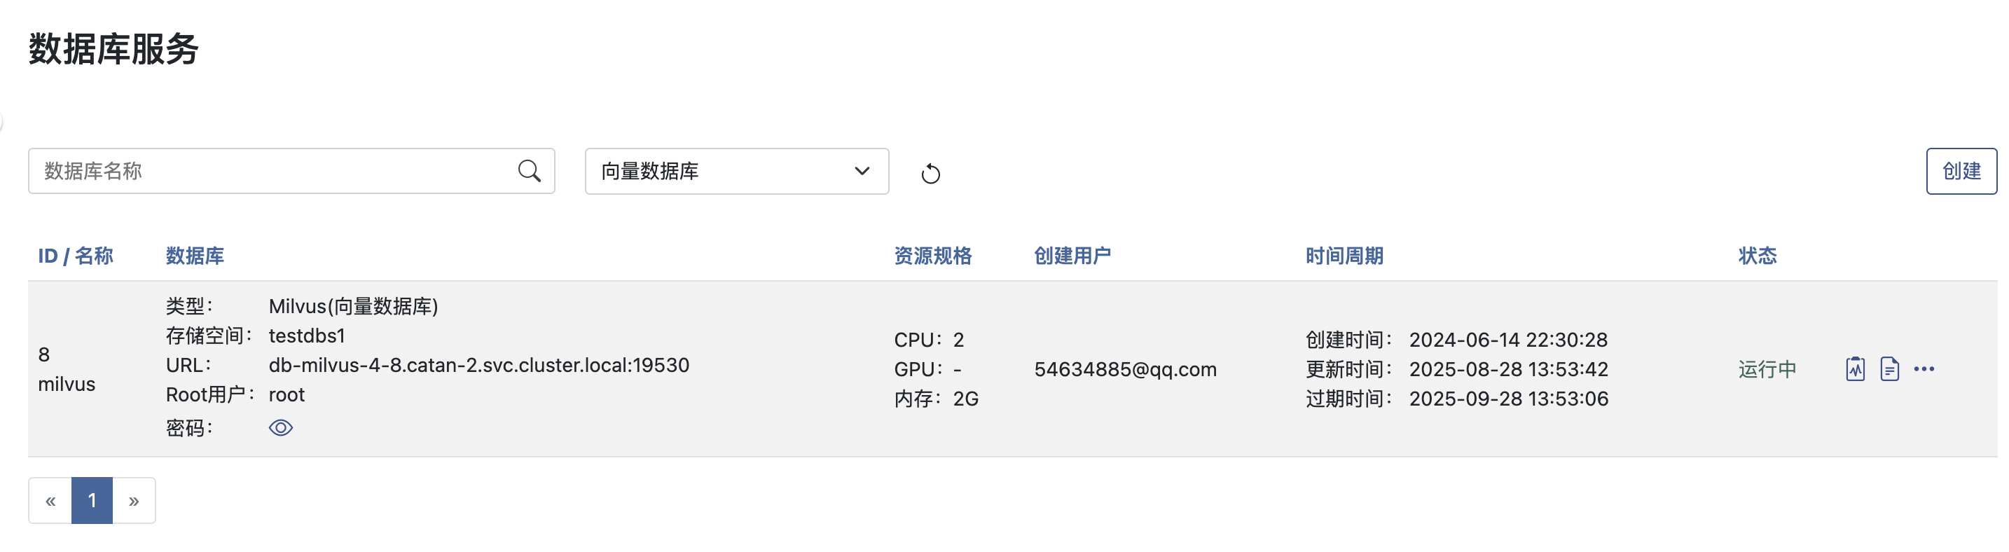Go to the previous page with «
2009x552 pixels.
click(50, 501)
